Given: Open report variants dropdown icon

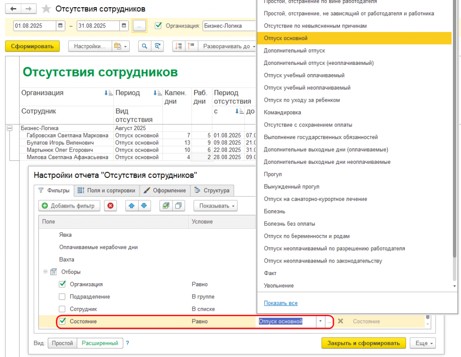Looking at the screenshot, I should [x=121, y=46].
